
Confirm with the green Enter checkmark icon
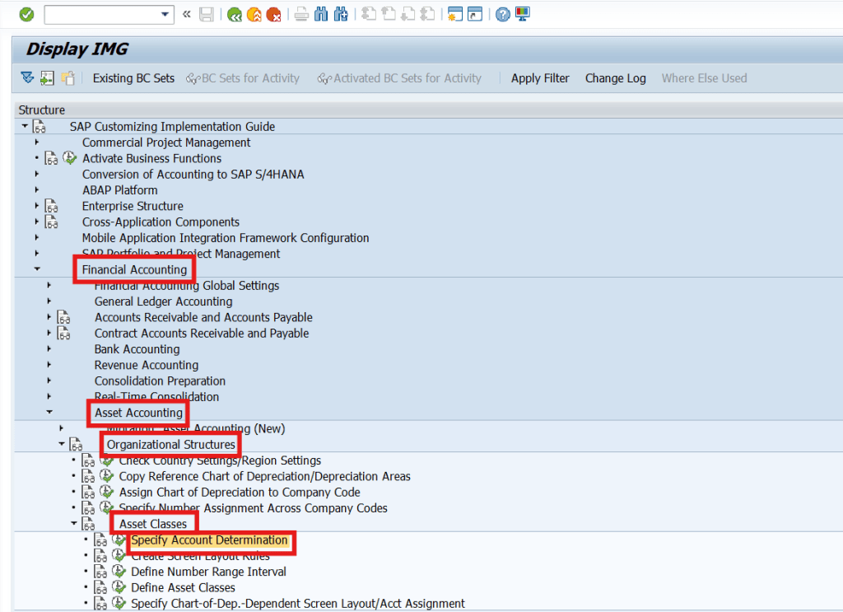click(25, 13)
